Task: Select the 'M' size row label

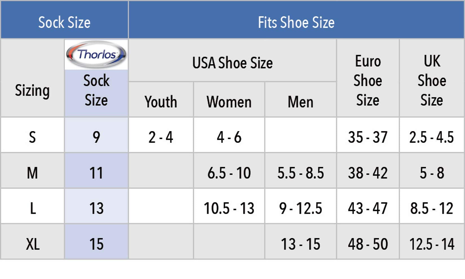Action: [32, 173]
